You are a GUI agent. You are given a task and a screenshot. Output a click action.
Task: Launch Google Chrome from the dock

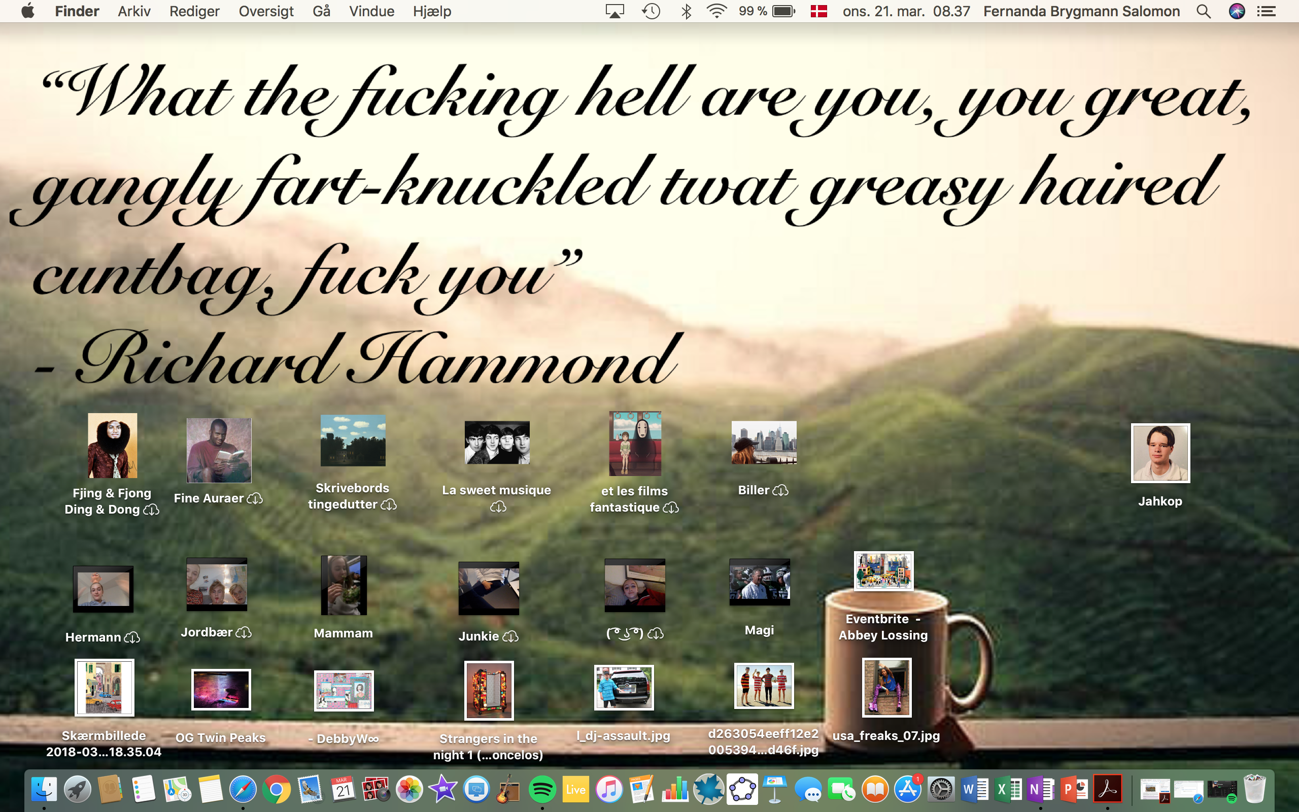[277, 790]
